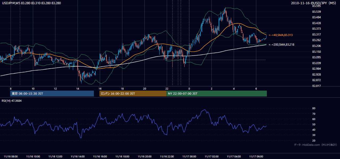
Task: Click the 11/17 06:00 time axis label
Action: [256, 157]
